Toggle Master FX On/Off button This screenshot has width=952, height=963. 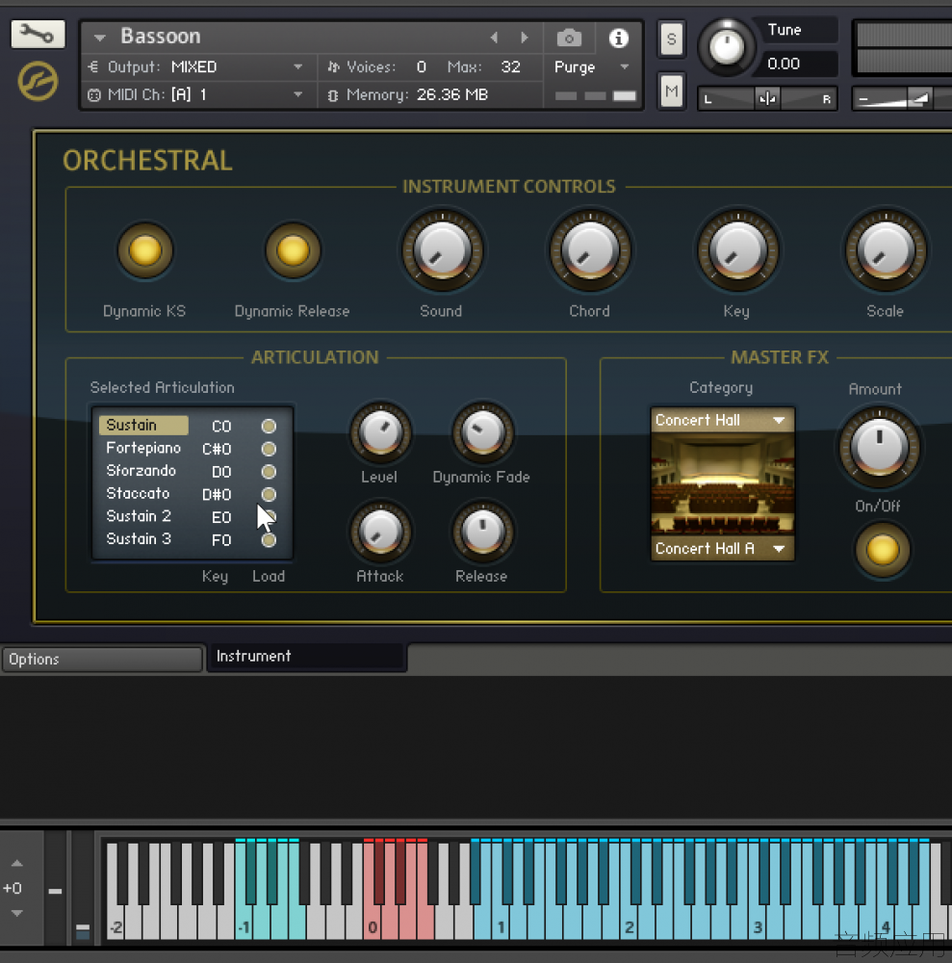(x=882, y=550)
